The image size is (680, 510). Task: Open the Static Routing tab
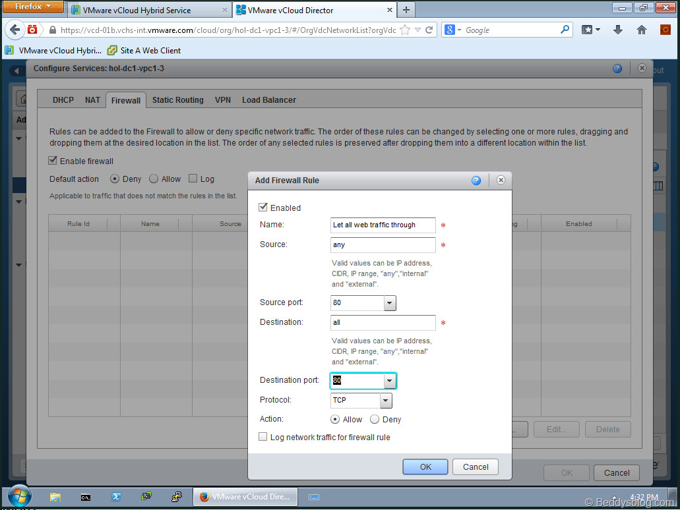click(178, 99)
